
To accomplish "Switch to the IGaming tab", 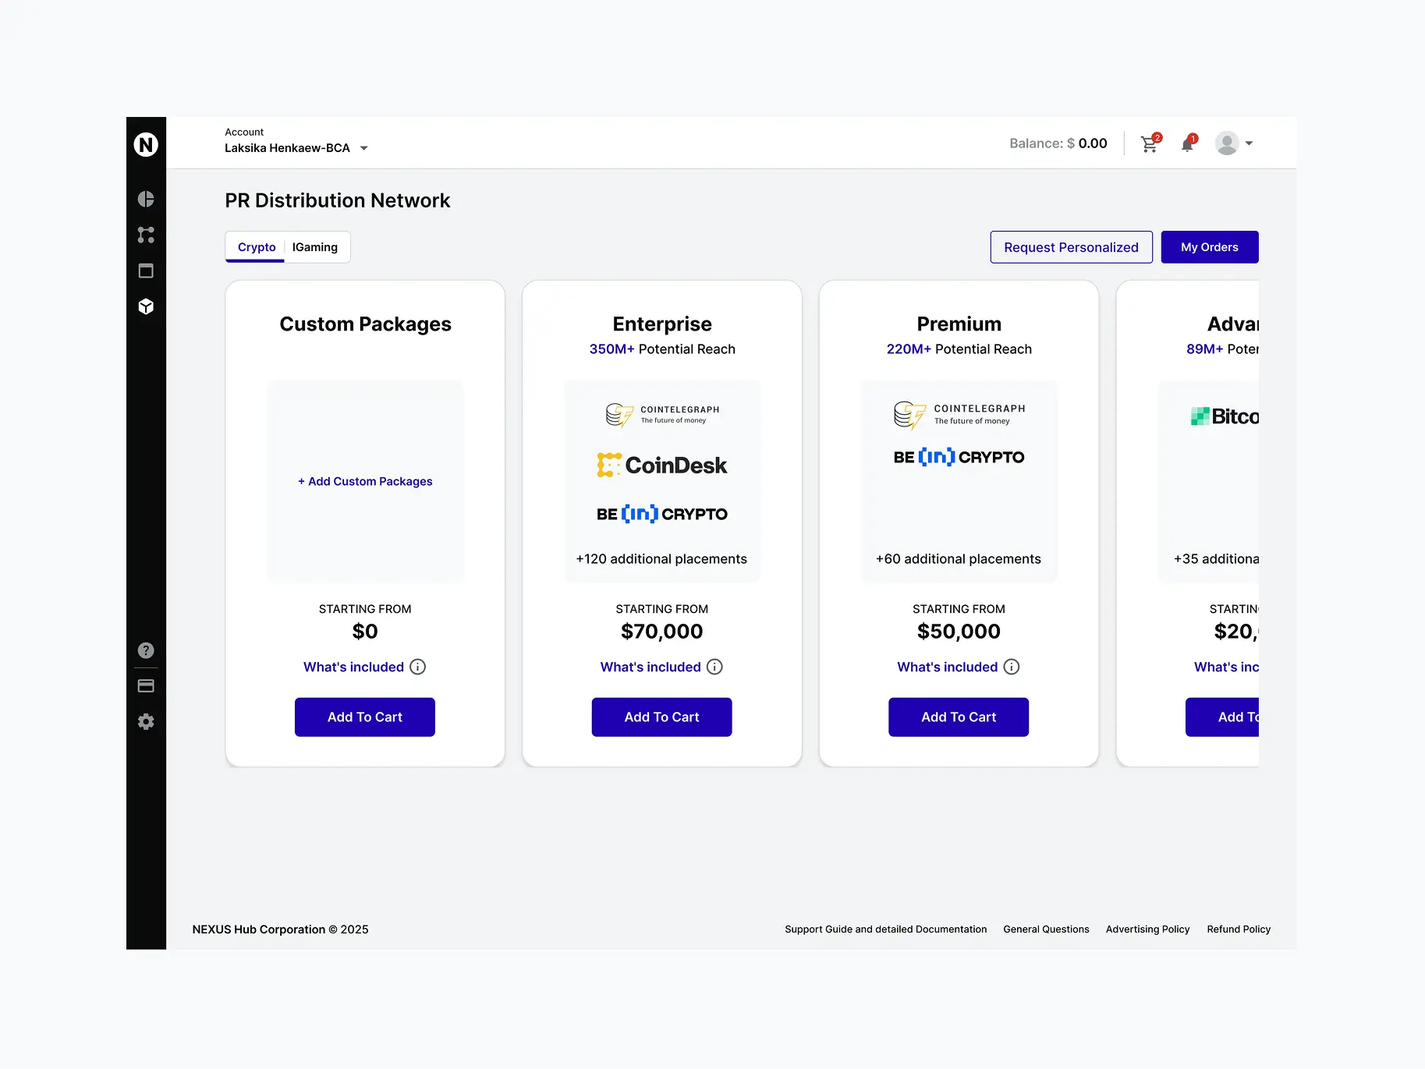I will (x=315, y=247).
